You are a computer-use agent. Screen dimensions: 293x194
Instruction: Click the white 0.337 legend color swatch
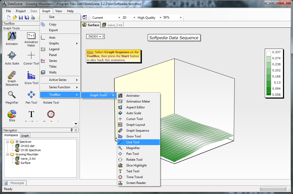click(268, 53)
